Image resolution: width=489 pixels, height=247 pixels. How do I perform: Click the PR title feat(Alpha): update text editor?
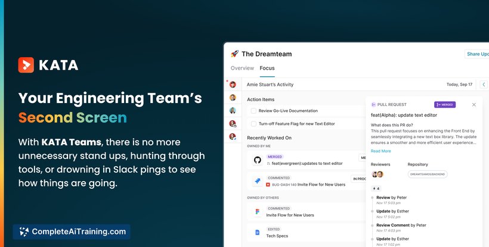point(404,115)
